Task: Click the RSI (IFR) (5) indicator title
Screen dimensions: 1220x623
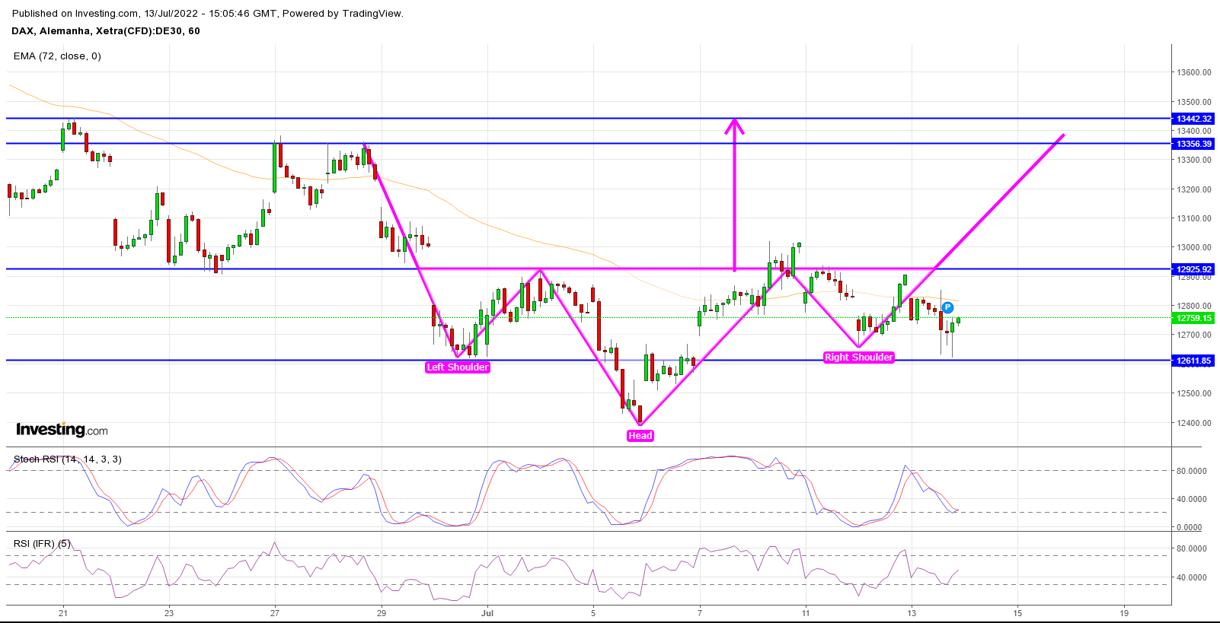Action: (42, 544)
